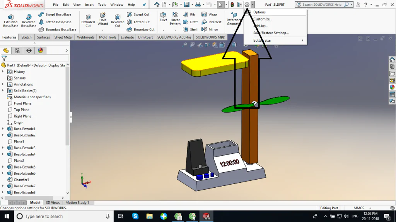Open Appearances in the task pane
Image resolution: width=396 pixels, height=222 pixels.
[392, 87]
